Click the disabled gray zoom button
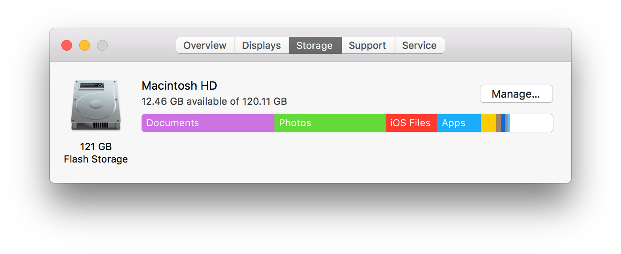621x254 pixels. 102,45
